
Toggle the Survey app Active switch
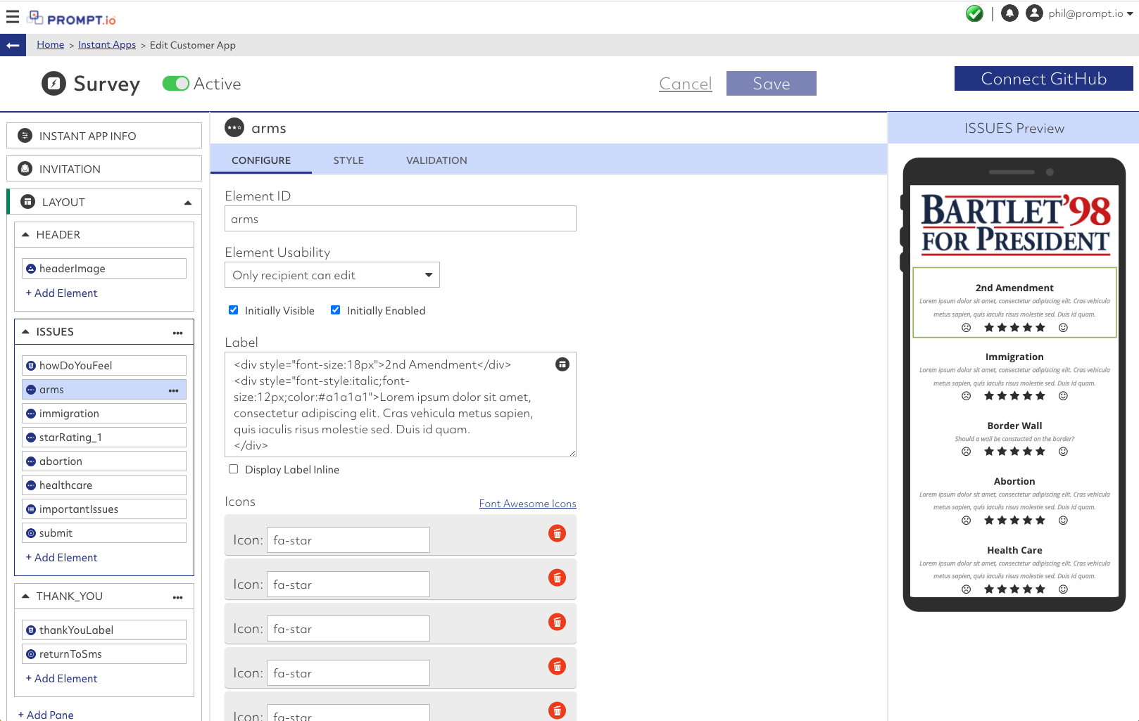click(x=175, y=83)
